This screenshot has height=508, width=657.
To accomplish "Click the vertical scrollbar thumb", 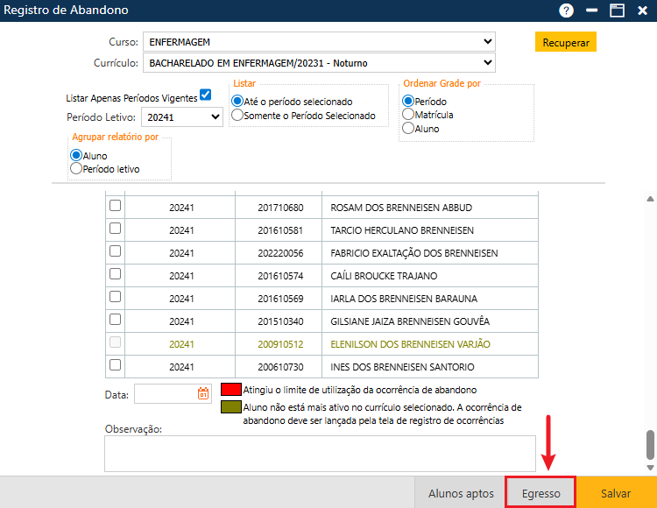I will (x=650, y=444).
